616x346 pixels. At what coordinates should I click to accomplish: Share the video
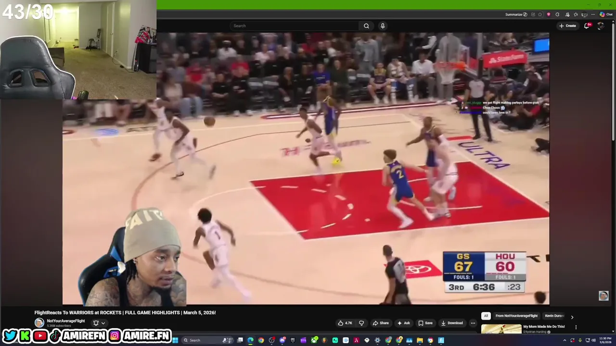point(381,323)
